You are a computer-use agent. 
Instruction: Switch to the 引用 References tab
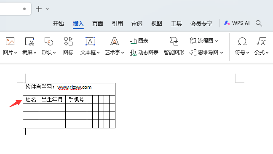118,24
